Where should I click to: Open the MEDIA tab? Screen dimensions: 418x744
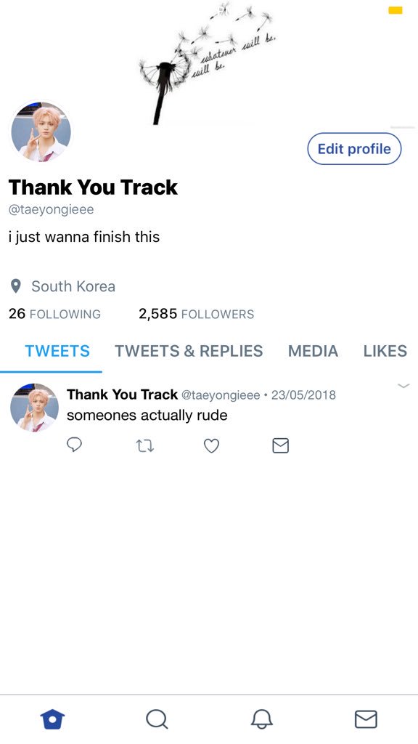tap(313, 351)
